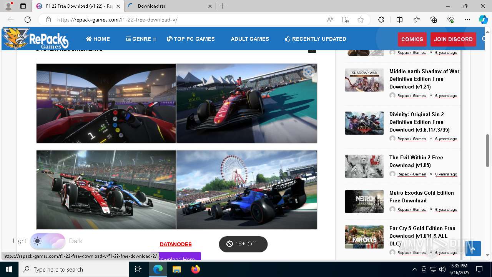This screenshot has width=492, height=277.
Task: Open Collections panel
Action: pyautogui.click(x=434, y=20)
